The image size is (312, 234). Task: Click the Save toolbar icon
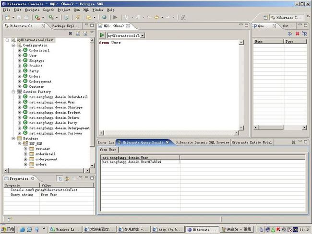point(19,17)
